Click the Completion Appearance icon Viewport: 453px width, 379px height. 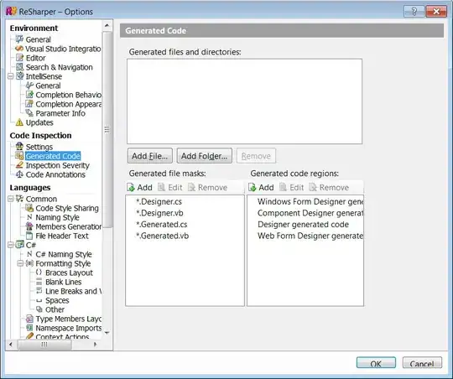(x=29, y=104)
